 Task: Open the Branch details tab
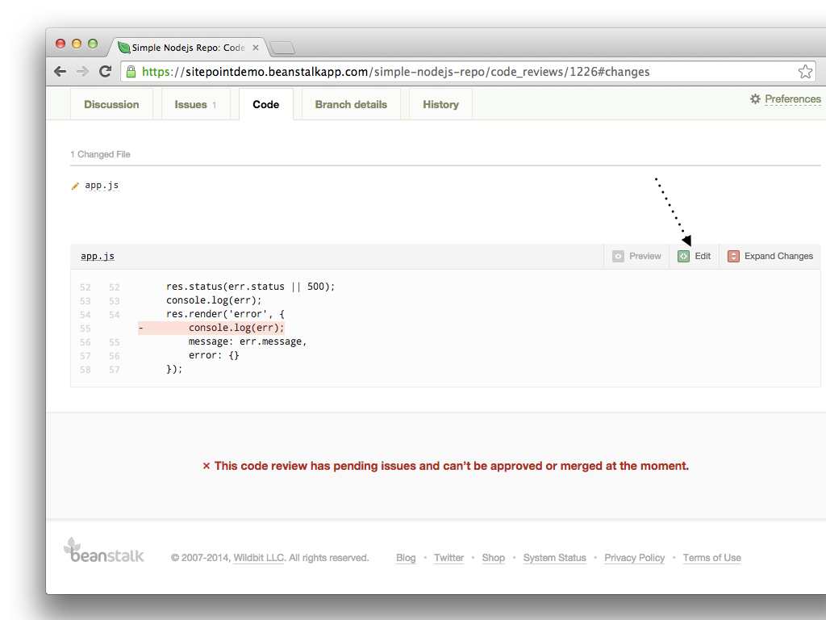point(351,104)
